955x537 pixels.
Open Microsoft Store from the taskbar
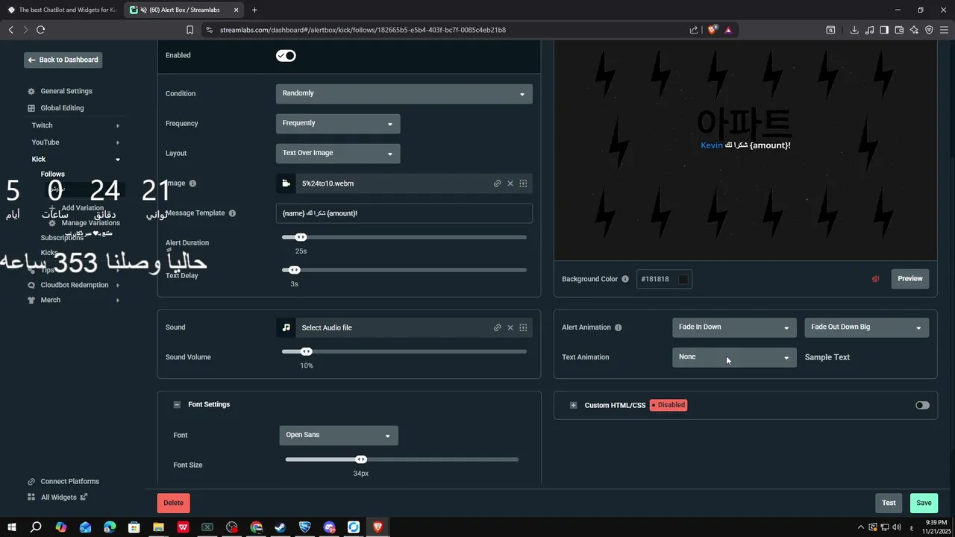pos(134,527)
